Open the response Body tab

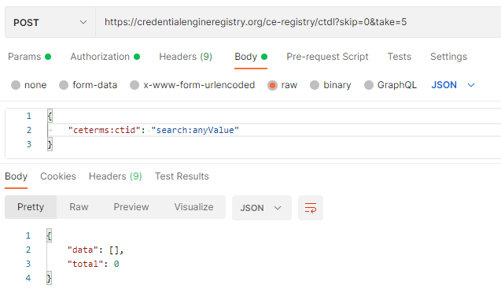click(x=16, y=176)
